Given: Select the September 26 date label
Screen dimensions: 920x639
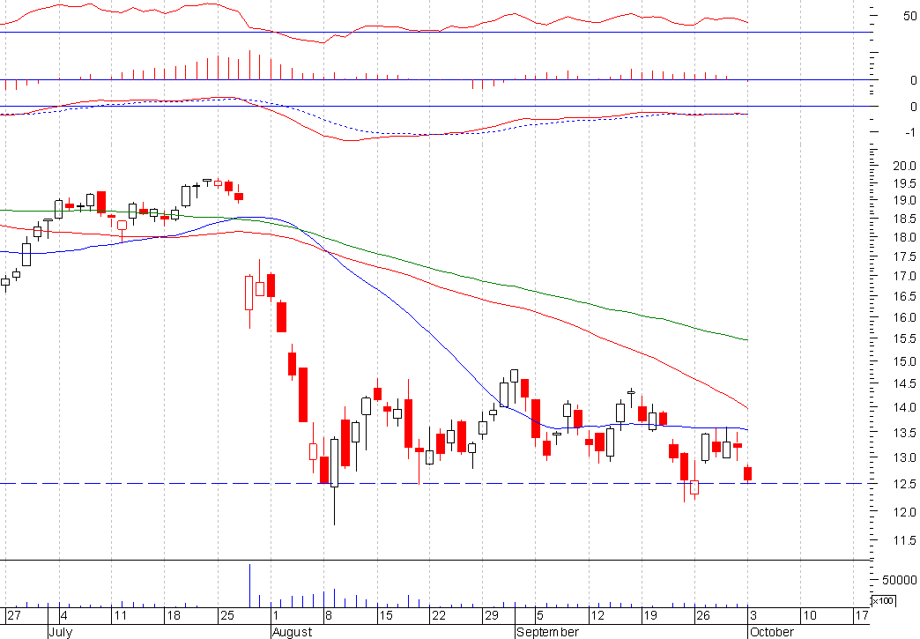Looking at the screenshot, I should tap(703, 615).
